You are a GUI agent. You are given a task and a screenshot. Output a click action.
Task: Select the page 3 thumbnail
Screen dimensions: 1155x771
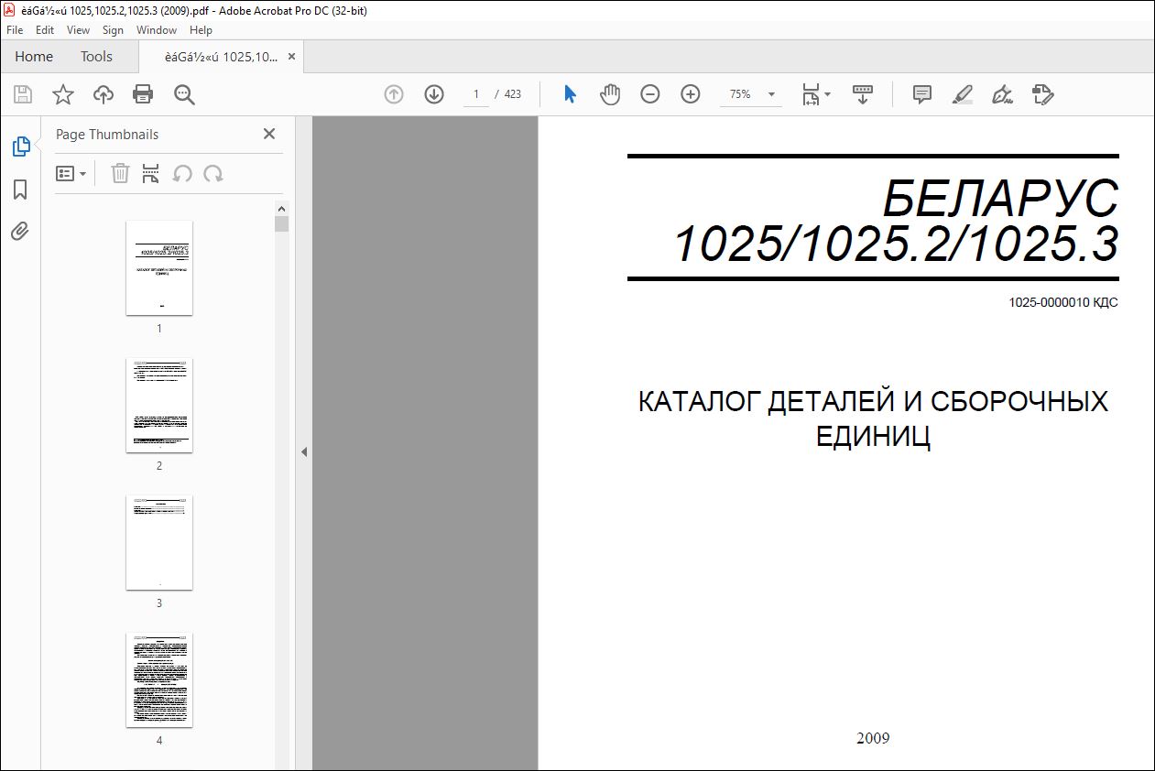click(x=159, y=542)
